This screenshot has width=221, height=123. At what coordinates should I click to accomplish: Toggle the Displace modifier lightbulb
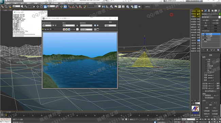(x=203, y=40)
